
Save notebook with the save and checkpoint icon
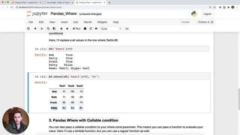pos(28,28)
